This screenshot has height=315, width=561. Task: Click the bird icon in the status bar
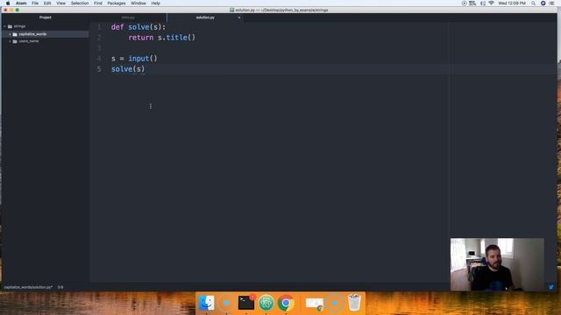(x=551, y=287)
